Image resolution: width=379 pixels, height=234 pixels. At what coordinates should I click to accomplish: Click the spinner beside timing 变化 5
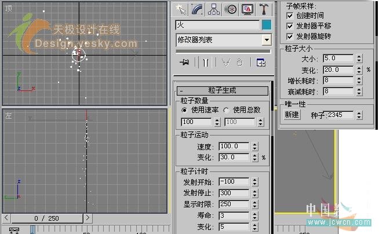255,226
